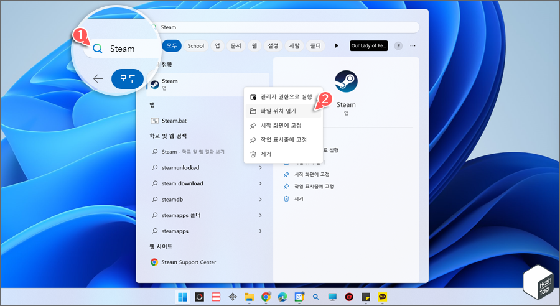This screenshot has width=560, height=306.
Task: Expand the chevron next to steam download
Action: (x=261, y=183)
